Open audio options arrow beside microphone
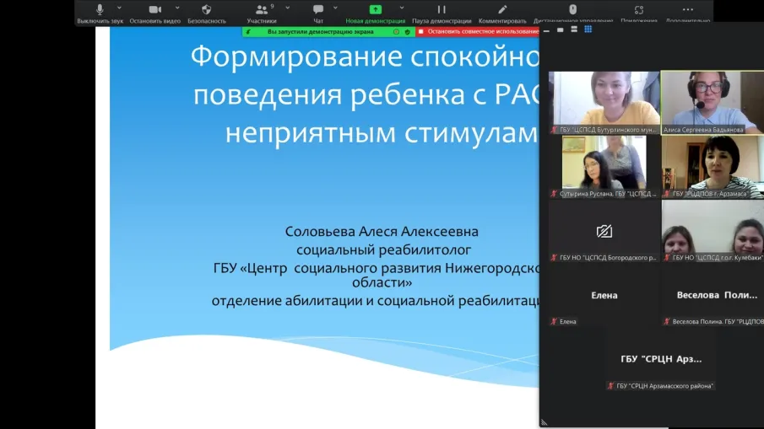The height and width of the screenshot is (429, 764). (119, 8)
